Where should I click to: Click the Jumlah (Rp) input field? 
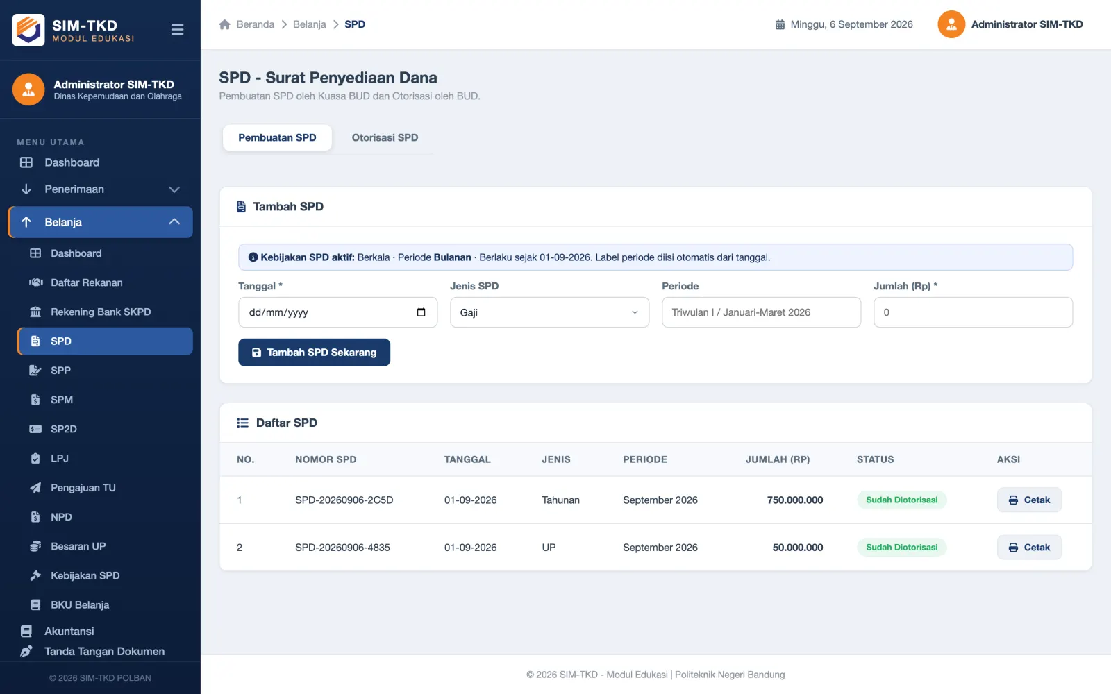click(x=973, y=312)
